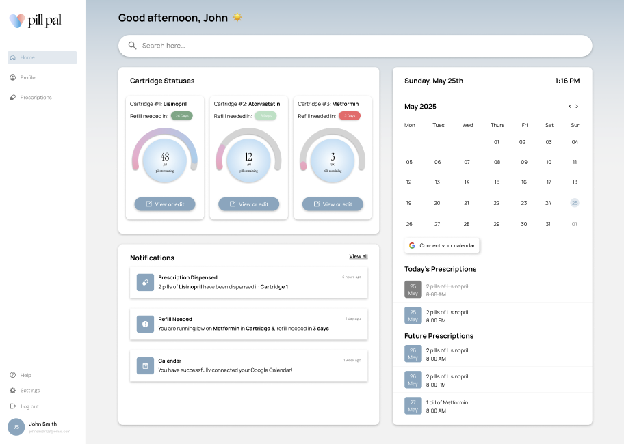624x444 pixels.
Task: Advance to the next month in calendar
Action: [577, 107]
